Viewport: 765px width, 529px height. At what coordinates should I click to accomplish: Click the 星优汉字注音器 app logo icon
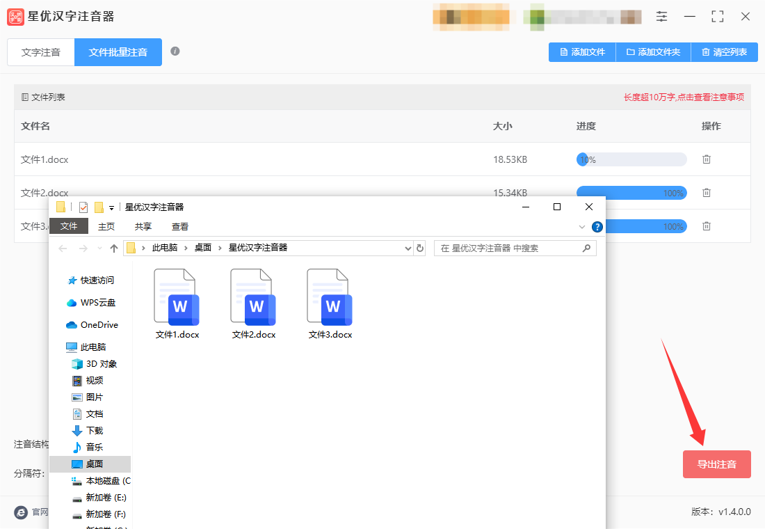point(15,17)
